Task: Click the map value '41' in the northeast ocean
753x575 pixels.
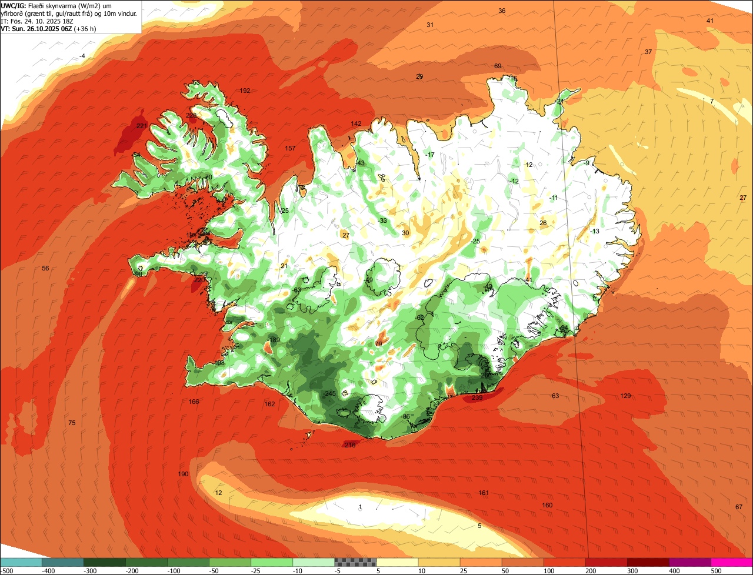Action: click(x=710, y=21)
